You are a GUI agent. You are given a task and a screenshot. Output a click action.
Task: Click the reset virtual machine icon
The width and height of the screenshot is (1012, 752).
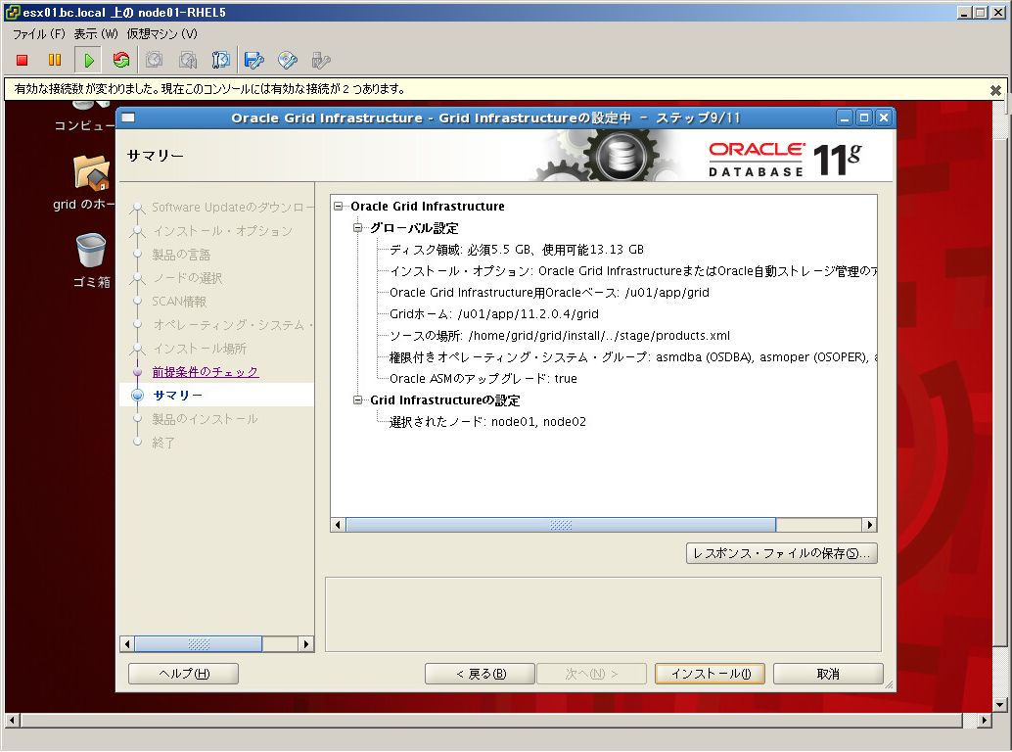[120, 60]
